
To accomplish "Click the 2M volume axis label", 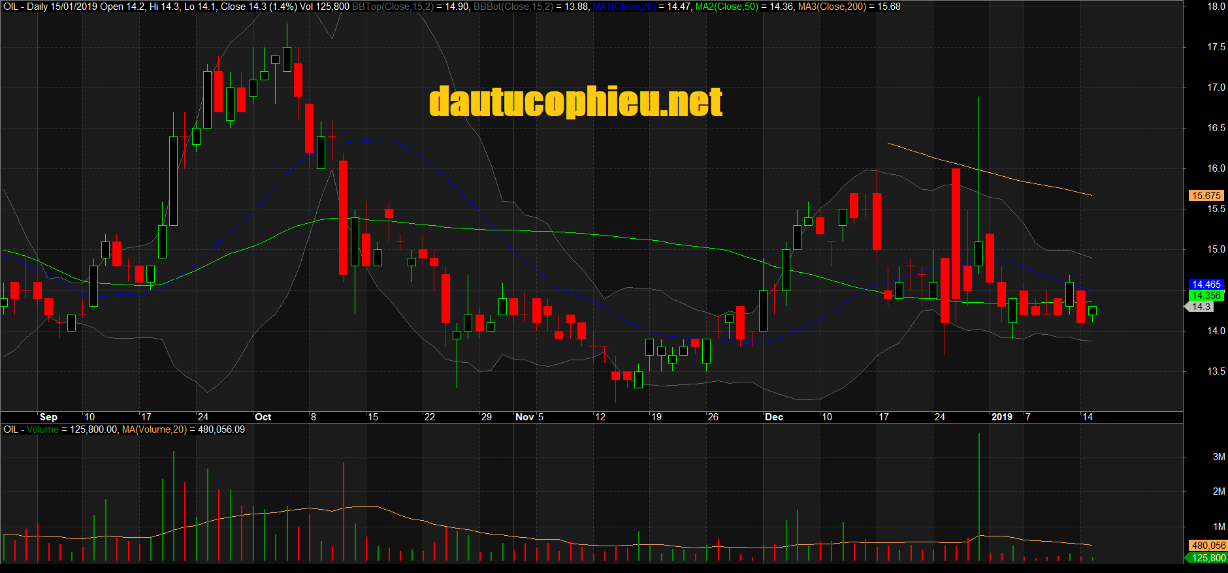I will (1219, 491).
